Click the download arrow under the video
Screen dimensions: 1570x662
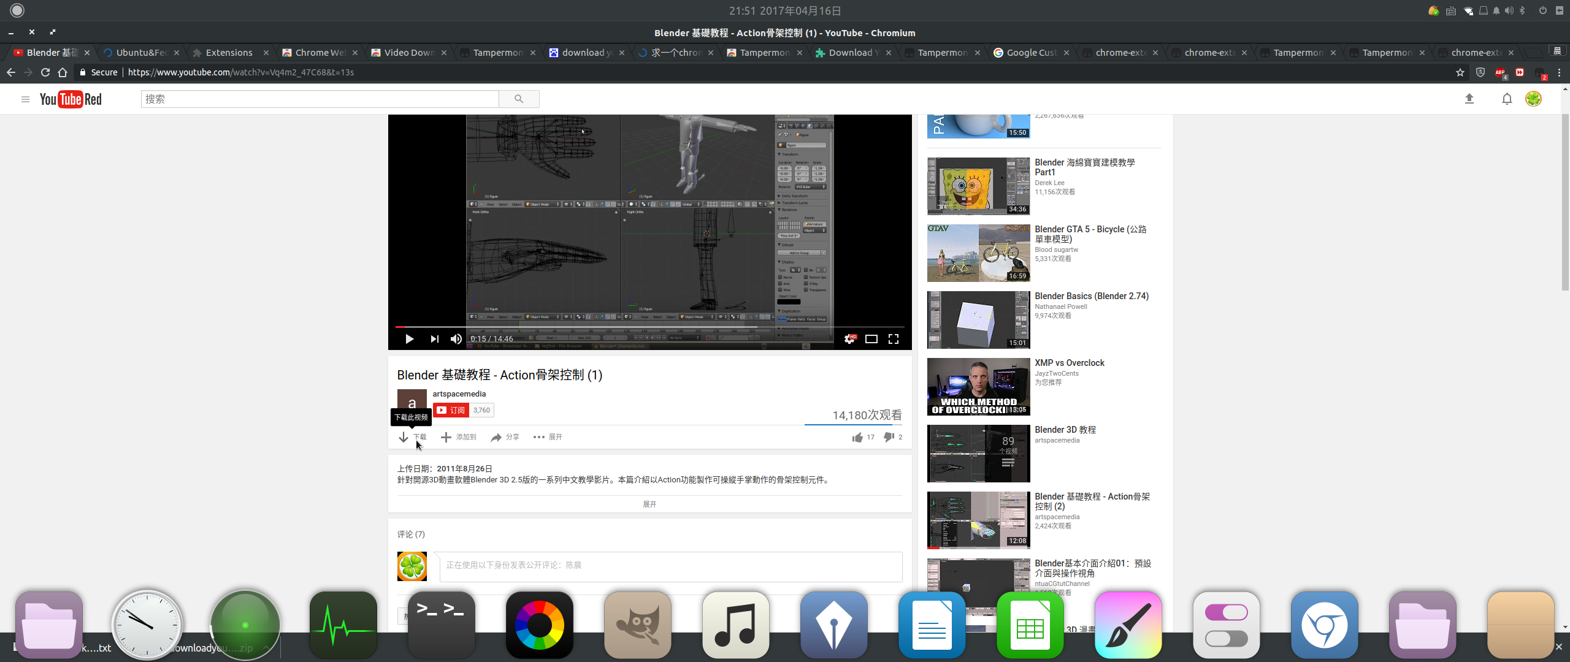(x=404, y=437)
